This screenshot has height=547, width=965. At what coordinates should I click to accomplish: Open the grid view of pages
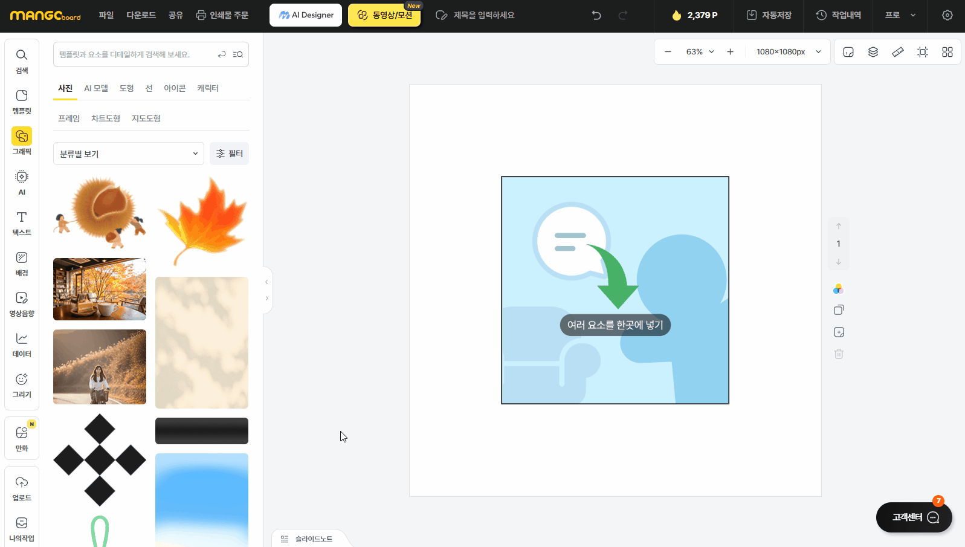coord(947,52)
